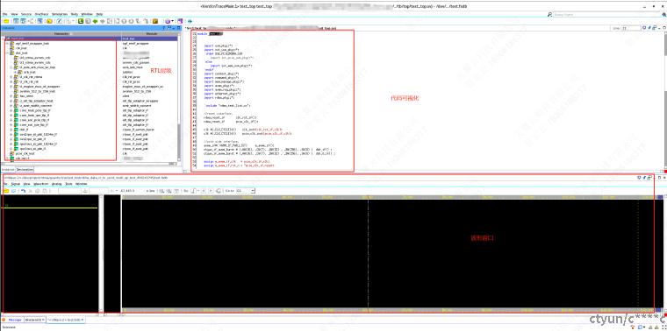This screenshot has width=667, height=331.
Task: Click the undo arrow in the waveform toolbar
Action: pyautogui.click(x=23, y=191)
